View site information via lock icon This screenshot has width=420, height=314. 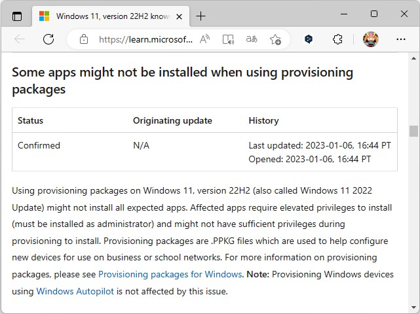[84, 39]
